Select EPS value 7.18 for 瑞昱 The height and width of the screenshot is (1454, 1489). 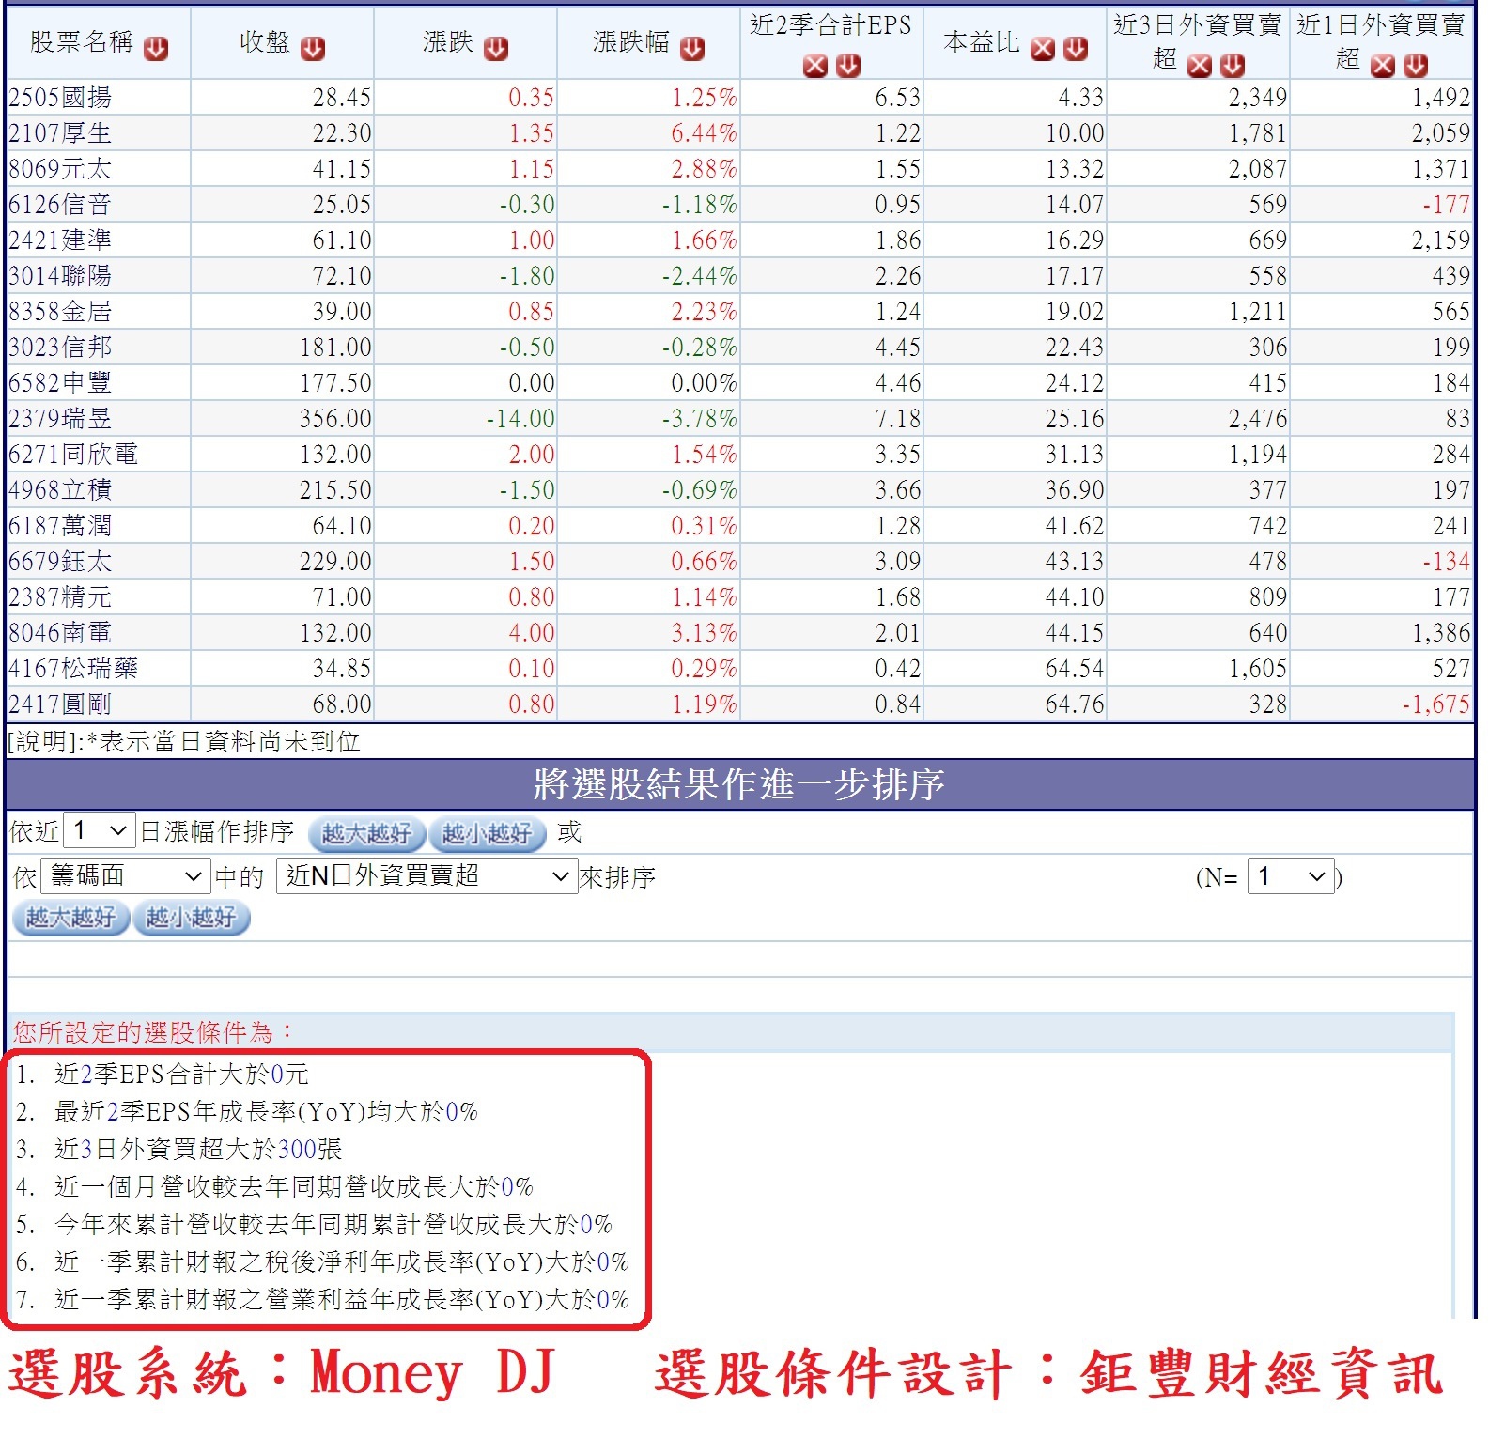897,419
